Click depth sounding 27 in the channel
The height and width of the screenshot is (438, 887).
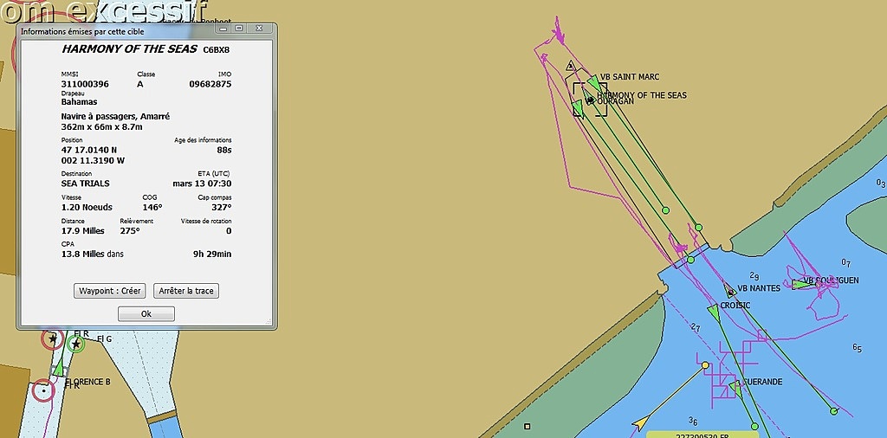pos(696,327)
